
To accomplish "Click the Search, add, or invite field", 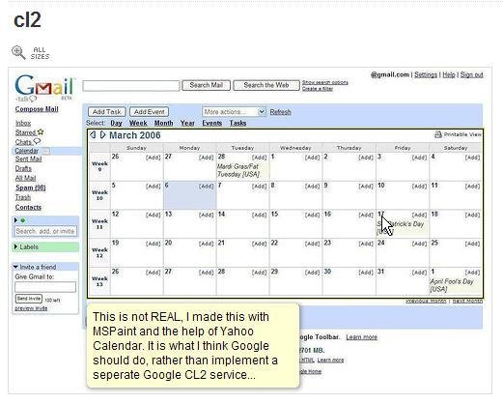I will (45, 231).
